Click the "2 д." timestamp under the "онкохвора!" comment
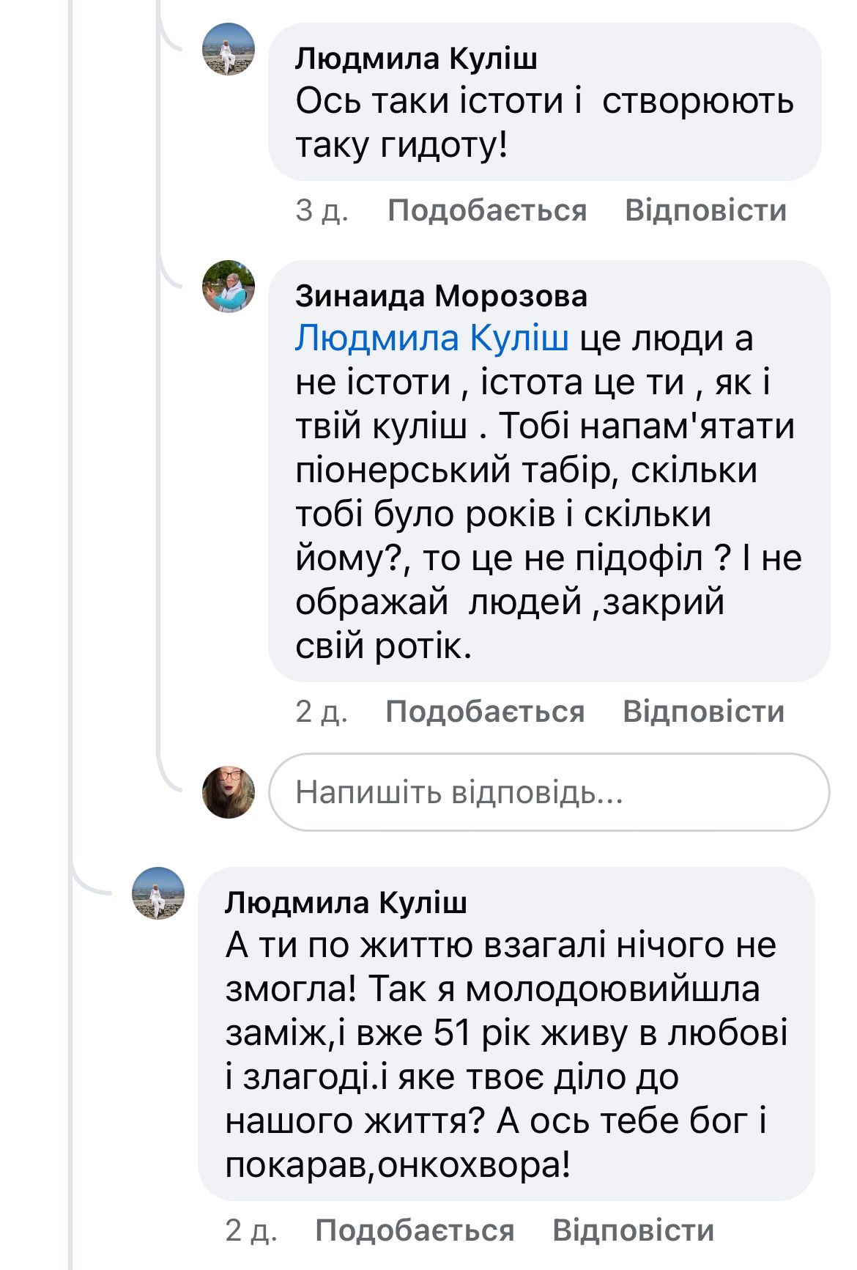Image resolution: width=857 pixels, height=1270 pixels. tap(251, 1230)
